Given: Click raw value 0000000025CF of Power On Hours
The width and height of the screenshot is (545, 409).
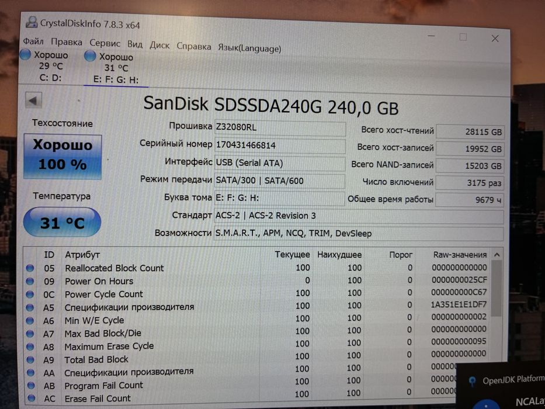Looking at the screenshot, I should (x=459, y=280).
